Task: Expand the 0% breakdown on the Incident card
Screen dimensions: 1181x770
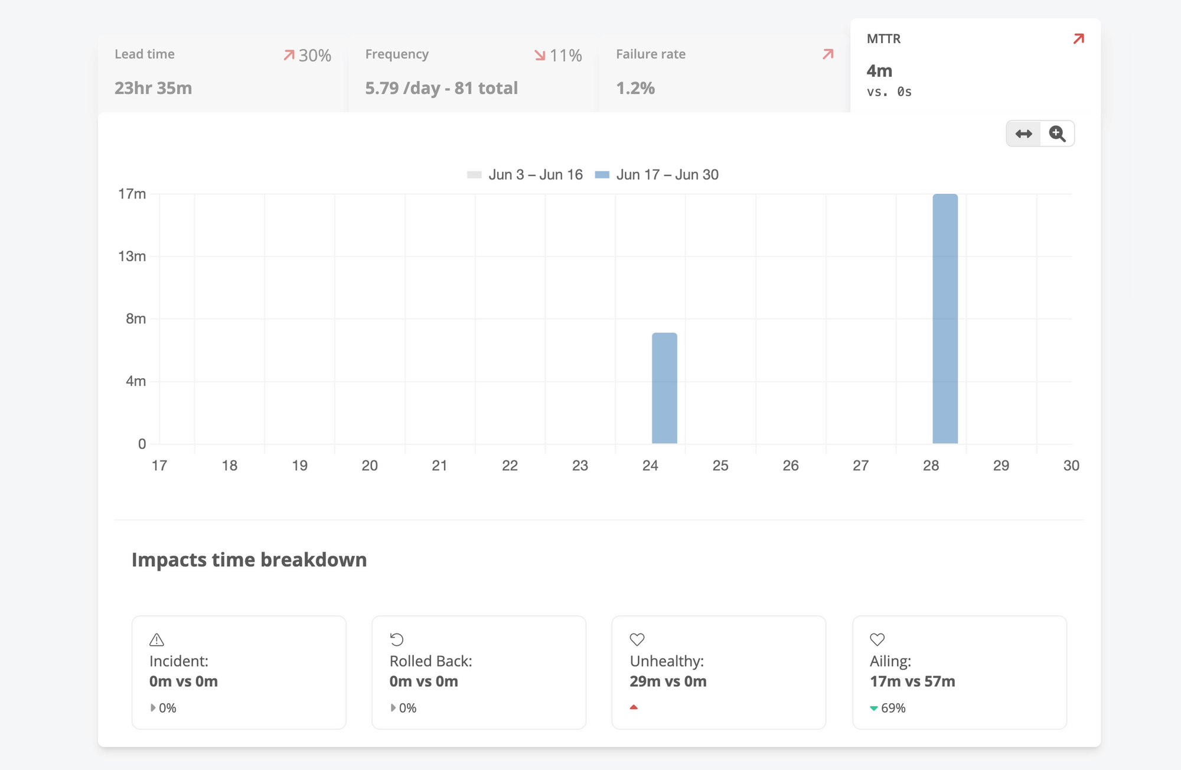Action: pos(162,707)
